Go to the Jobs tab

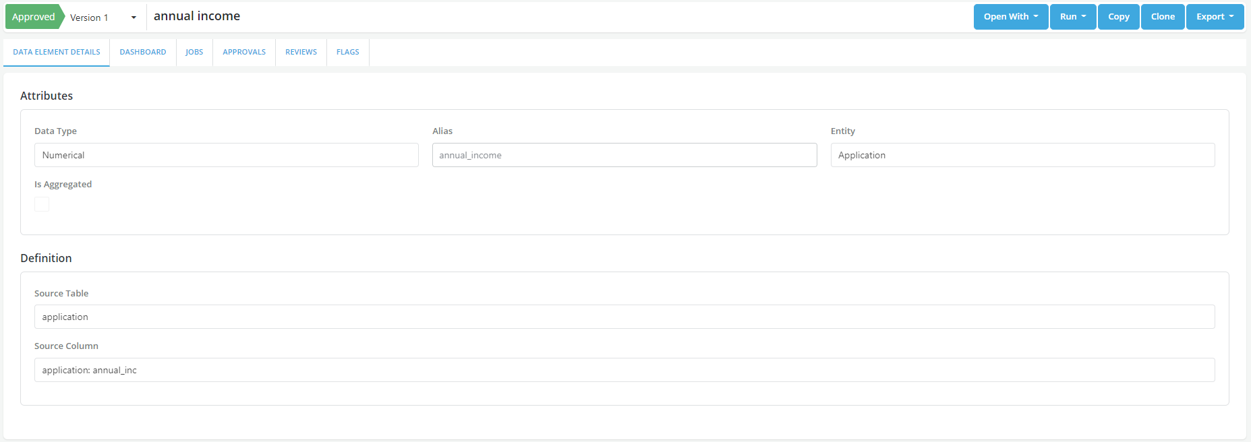click(x=194, y=52)
